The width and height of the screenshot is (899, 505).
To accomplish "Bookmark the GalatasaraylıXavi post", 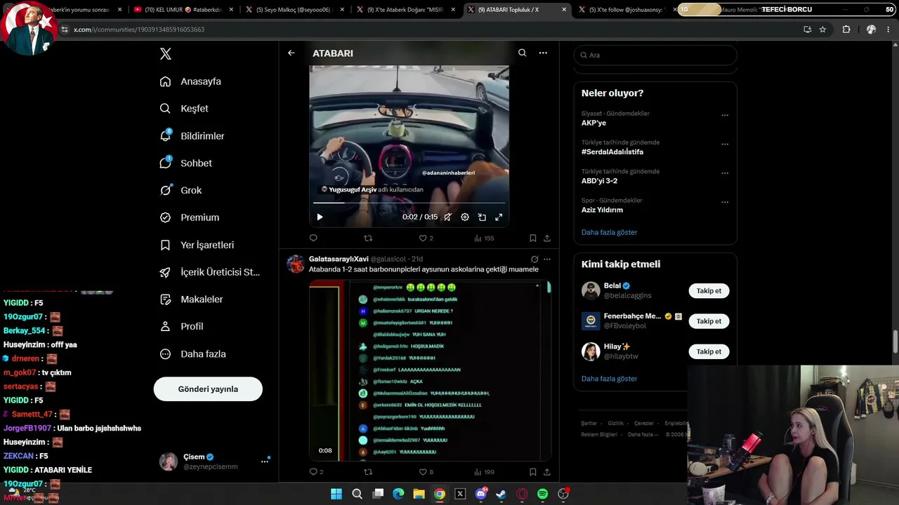I will [533, 472].
